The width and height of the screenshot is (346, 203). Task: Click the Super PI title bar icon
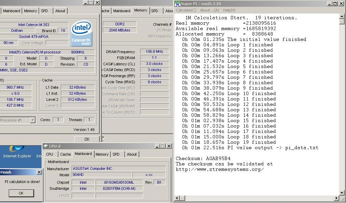tap(177, 3)
